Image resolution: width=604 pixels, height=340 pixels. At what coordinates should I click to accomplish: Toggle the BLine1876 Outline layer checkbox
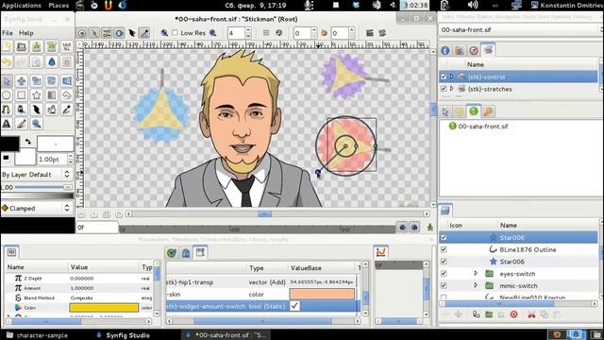click(444, 249)
